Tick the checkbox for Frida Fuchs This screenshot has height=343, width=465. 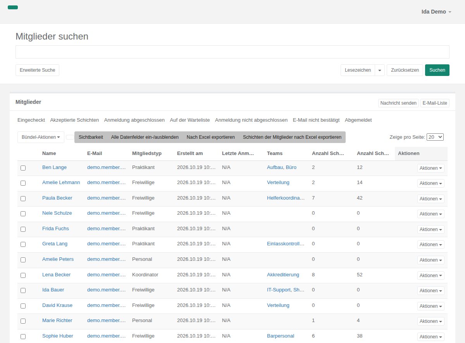point(23,229)
